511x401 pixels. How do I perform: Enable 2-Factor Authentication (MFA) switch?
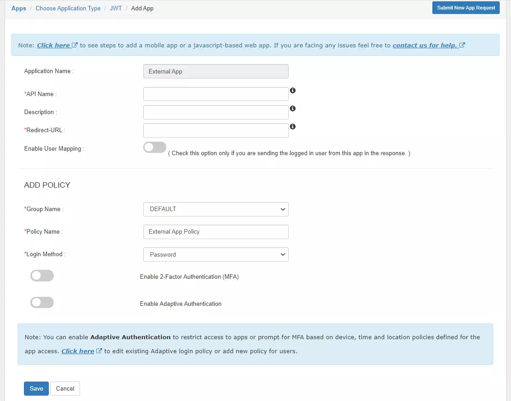point(42,276)
